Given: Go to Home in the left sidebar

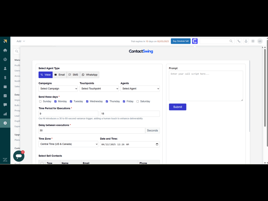Looking at the screenshot, I should (x=5, y=50).
